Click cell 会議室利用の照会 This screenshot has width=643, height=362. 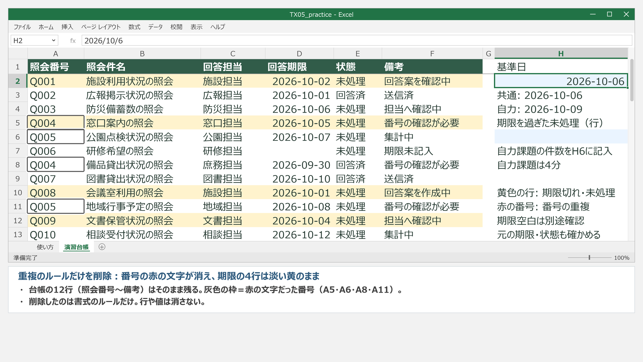coord(142,193)
